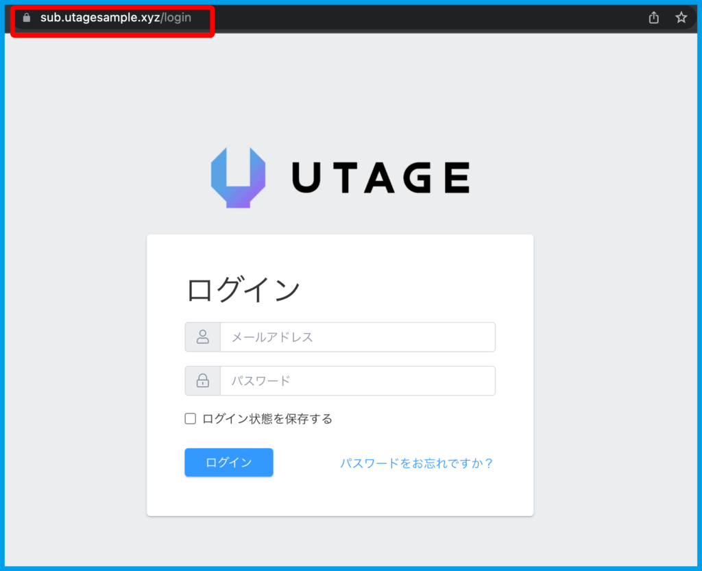Click the user silhouette icon beside メールアドレス
Image resolution: width=702 pixels, height=571 pixels.
pos(203,337)
